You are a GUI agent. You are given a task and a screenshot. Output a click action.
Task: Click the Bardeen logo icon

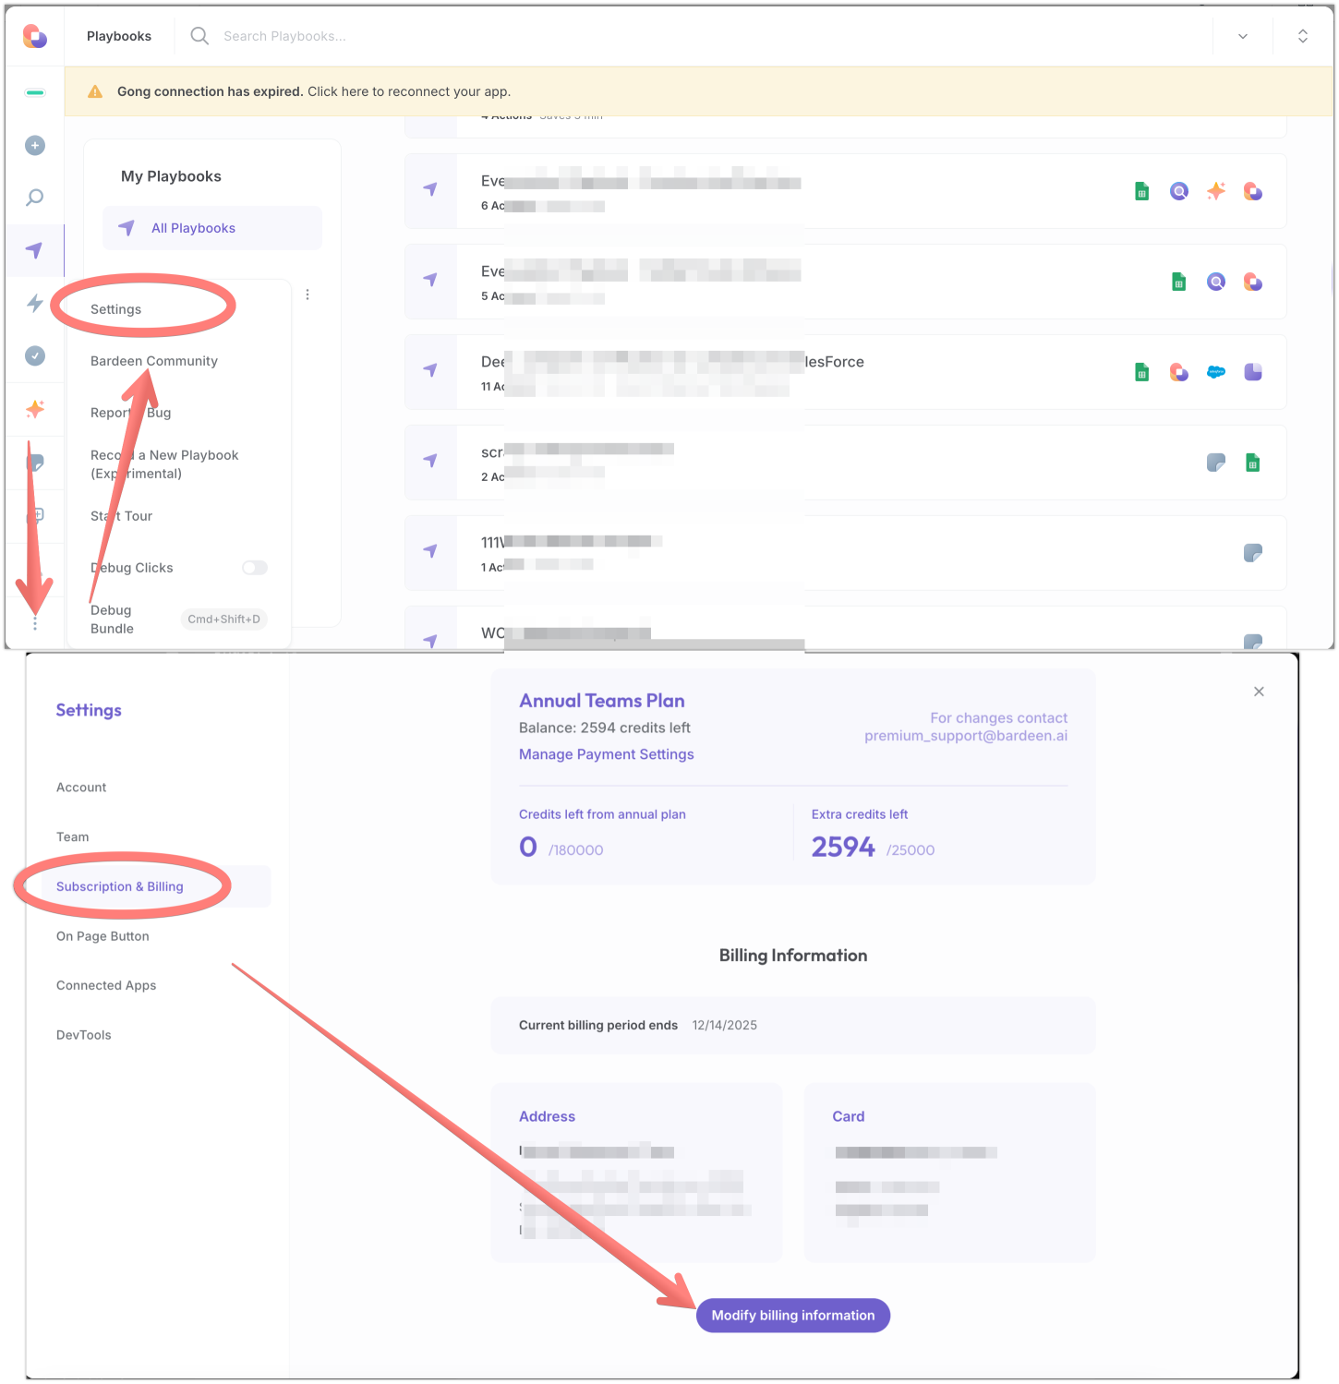[x=35, y=36]
